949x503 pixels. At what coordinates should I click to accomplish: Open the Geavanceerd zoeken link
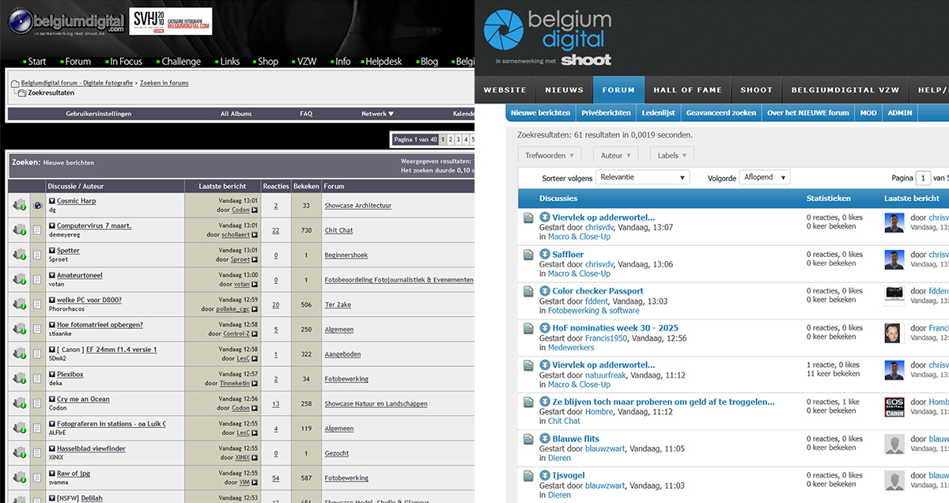(720, 113)
